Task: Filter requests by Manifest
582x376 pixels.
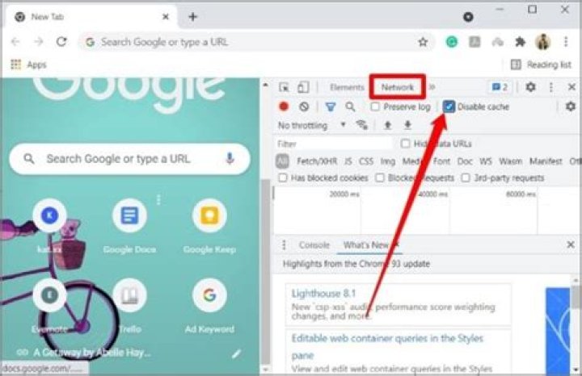Action: pos(546,161)
